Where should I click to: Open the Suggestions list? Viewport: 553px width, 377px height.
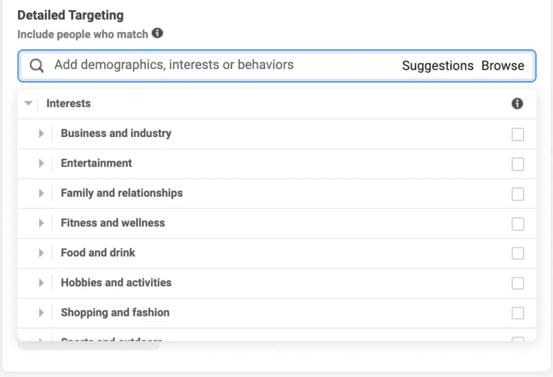click(x=437, y=65)
